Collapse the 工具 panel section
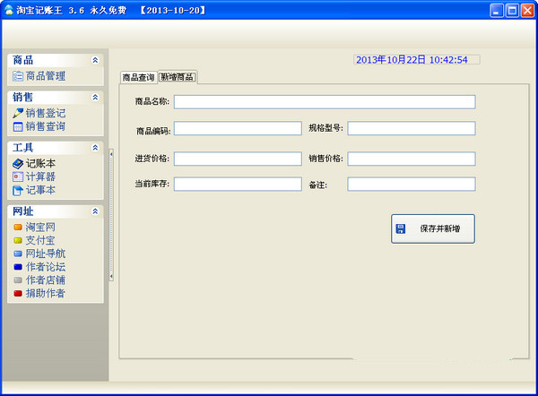 click(95, 148)
